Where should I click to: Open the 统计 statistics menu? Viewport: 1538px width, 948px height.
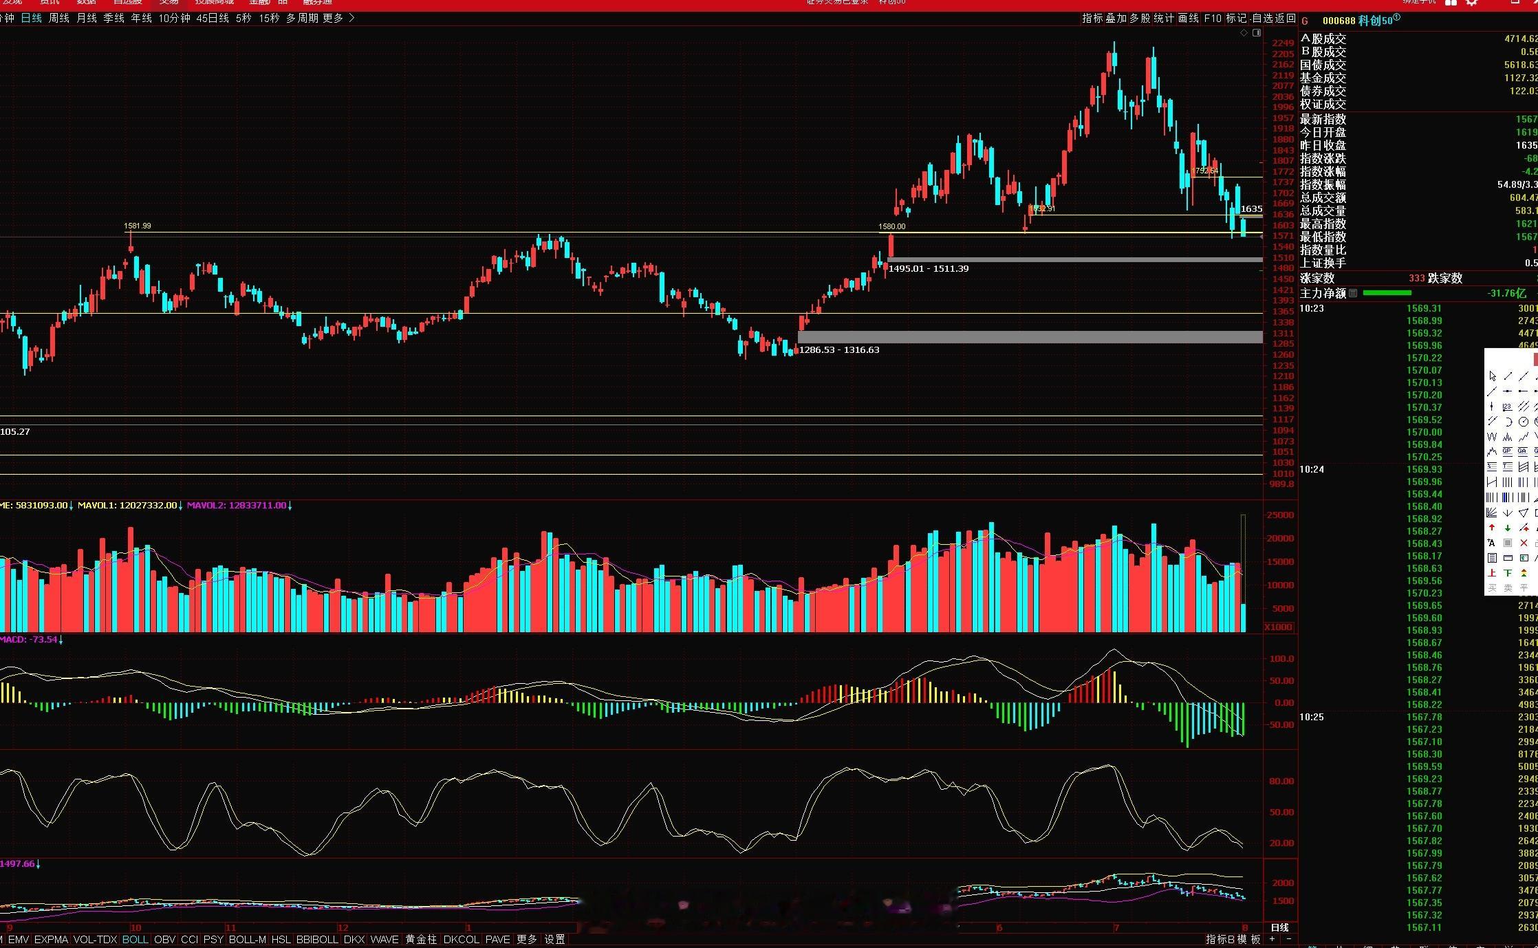tap(1164, 19)
